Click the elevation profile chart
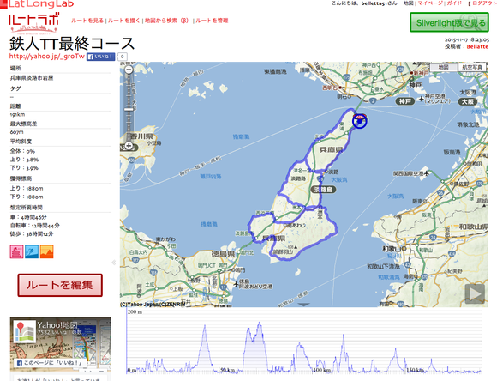 click(x=303, y=341)
